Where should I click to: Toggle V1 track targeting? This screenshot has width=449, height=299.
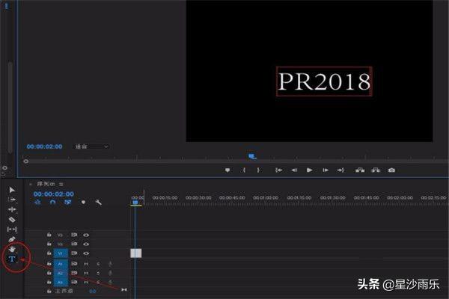click(x=61, y=253)
